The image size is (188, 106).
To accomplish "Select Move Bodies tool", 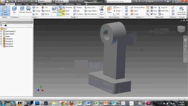I will (91, 14).
